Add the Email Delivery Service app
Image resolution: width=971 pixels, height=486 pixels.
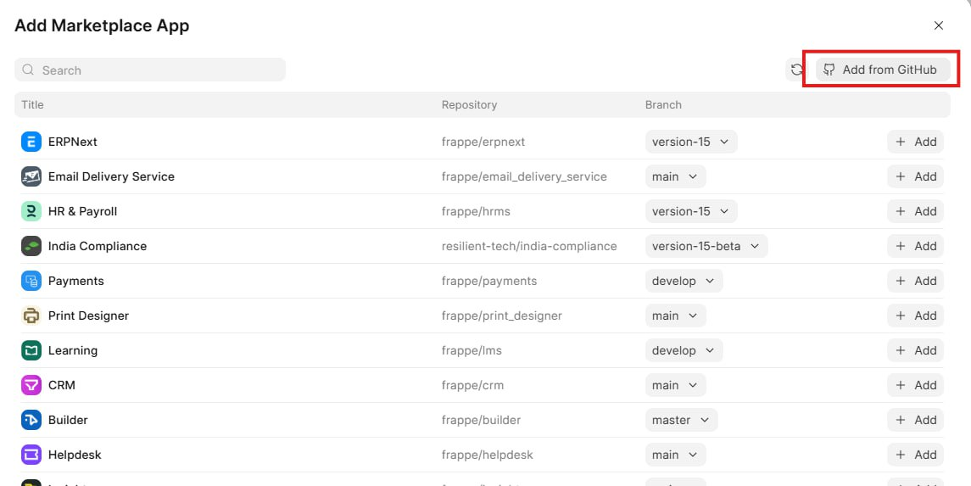(x=915, y=176)
